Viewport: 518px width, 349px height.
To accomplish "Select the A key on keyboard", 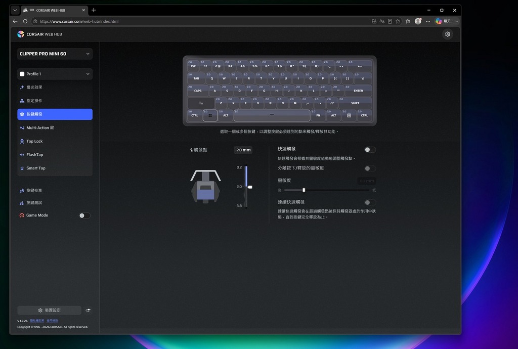I will [x=214, y=91].
